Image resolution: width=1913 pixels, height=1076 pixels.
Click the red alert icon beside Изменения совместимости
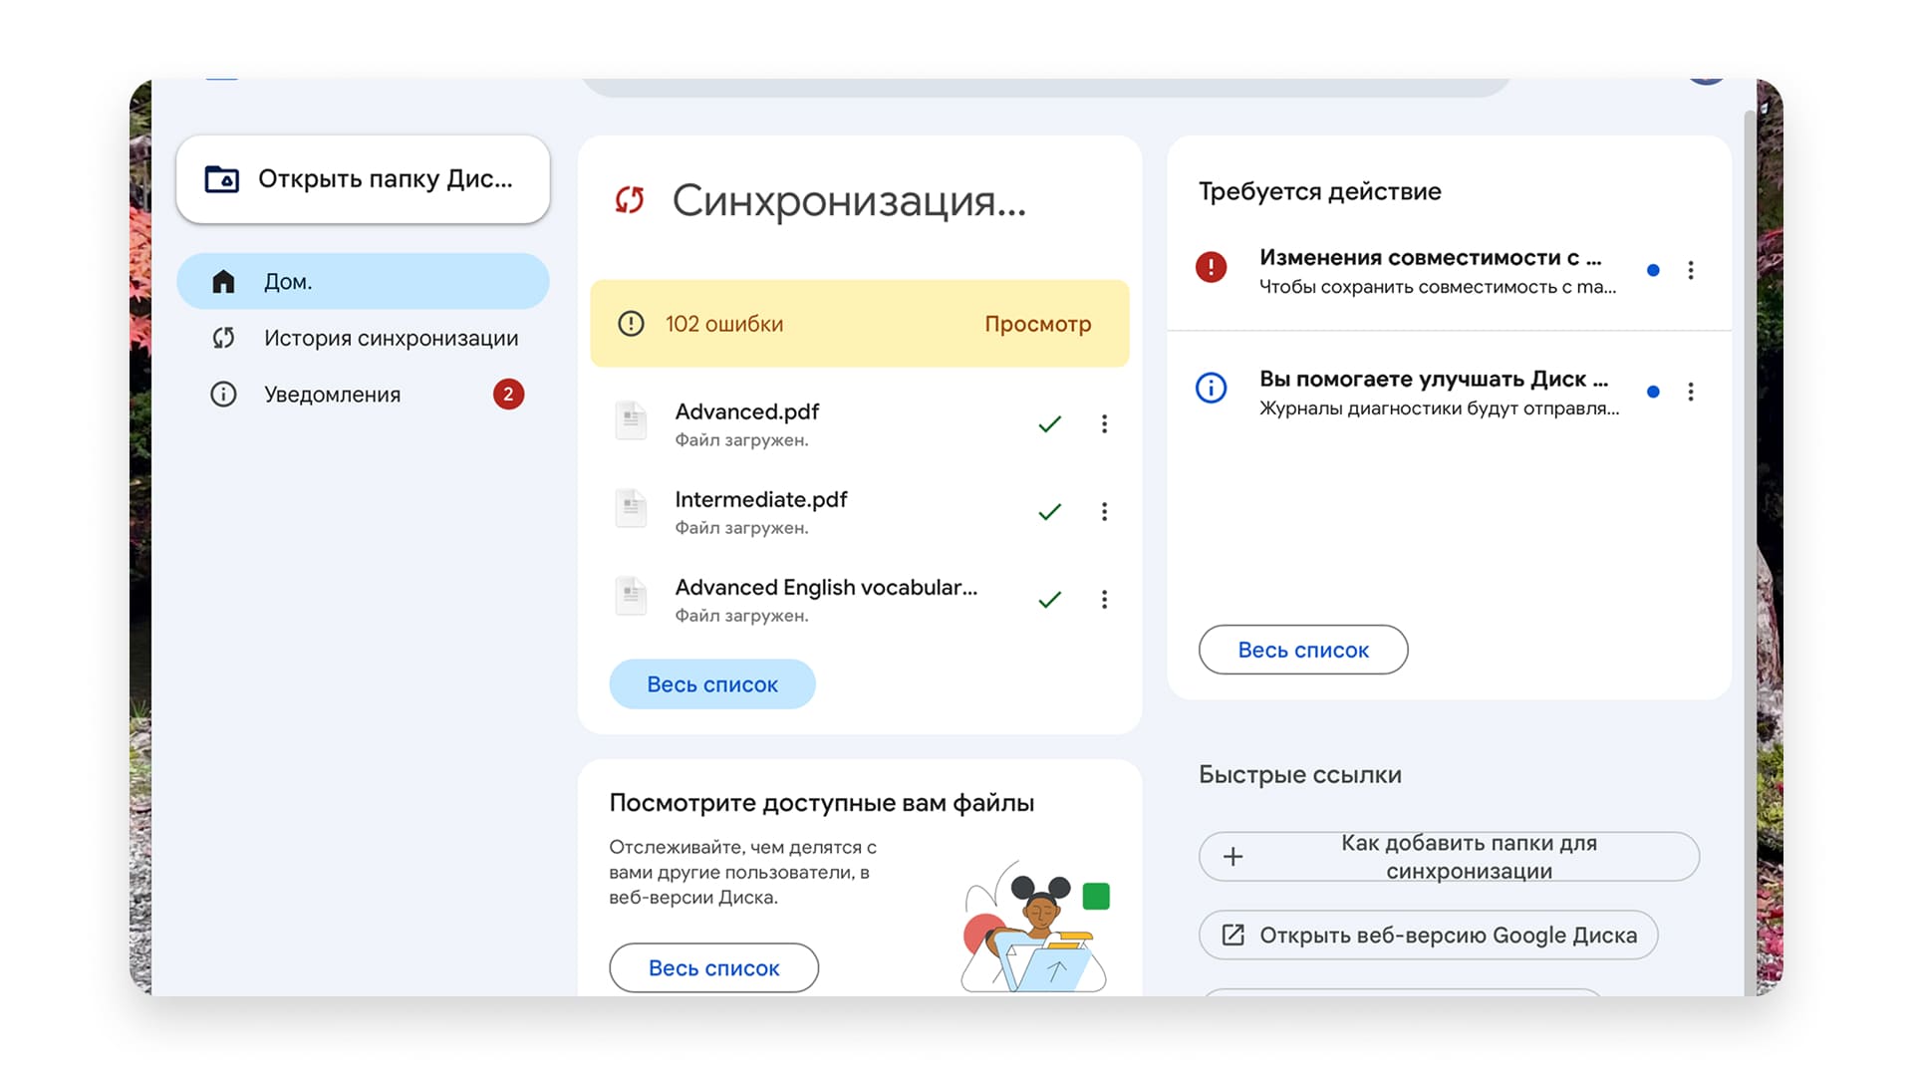pos(1211,267)
